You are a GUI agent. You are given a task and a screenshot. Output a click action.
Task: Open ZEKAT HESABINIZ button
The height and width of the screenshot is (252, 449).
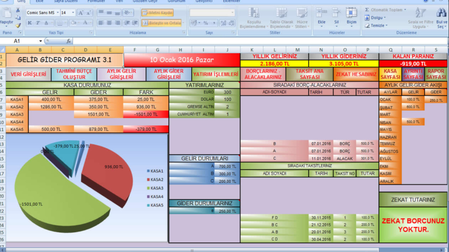tap(356, 74)
